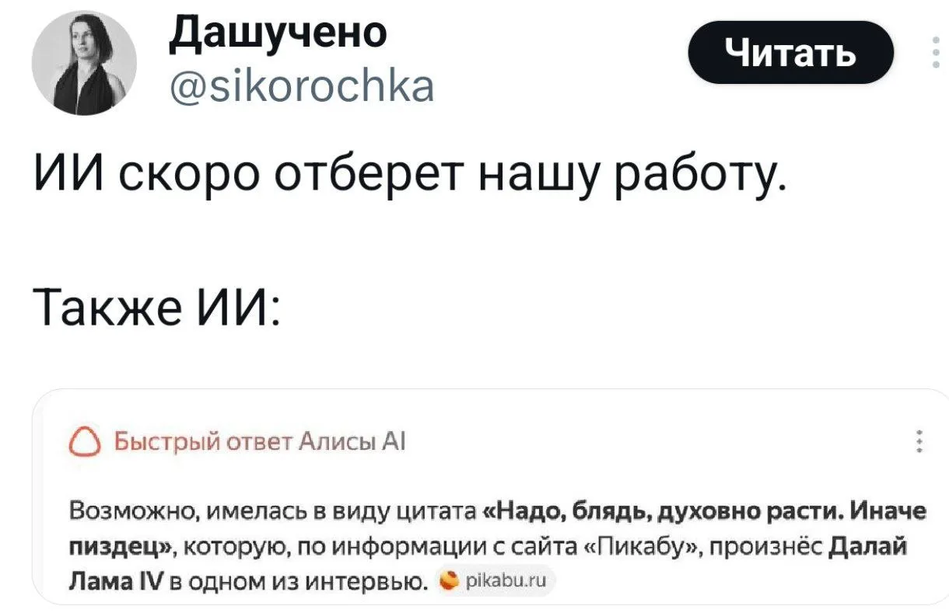The height and width of the screenshot is (616, 949).
Task: Open the @sikorochka handle link
Action: tap(302, 84)
